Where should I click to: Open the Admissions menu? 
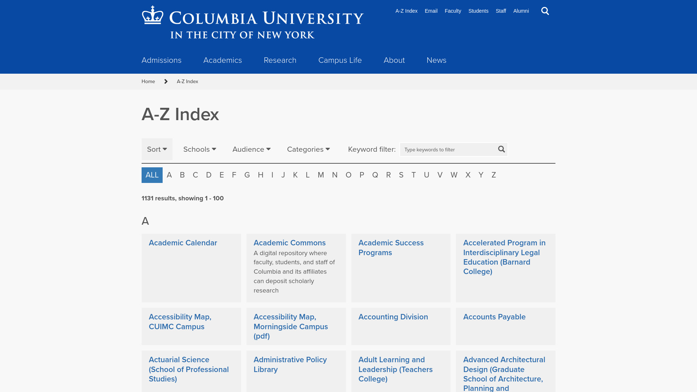(x=162, y=60)
